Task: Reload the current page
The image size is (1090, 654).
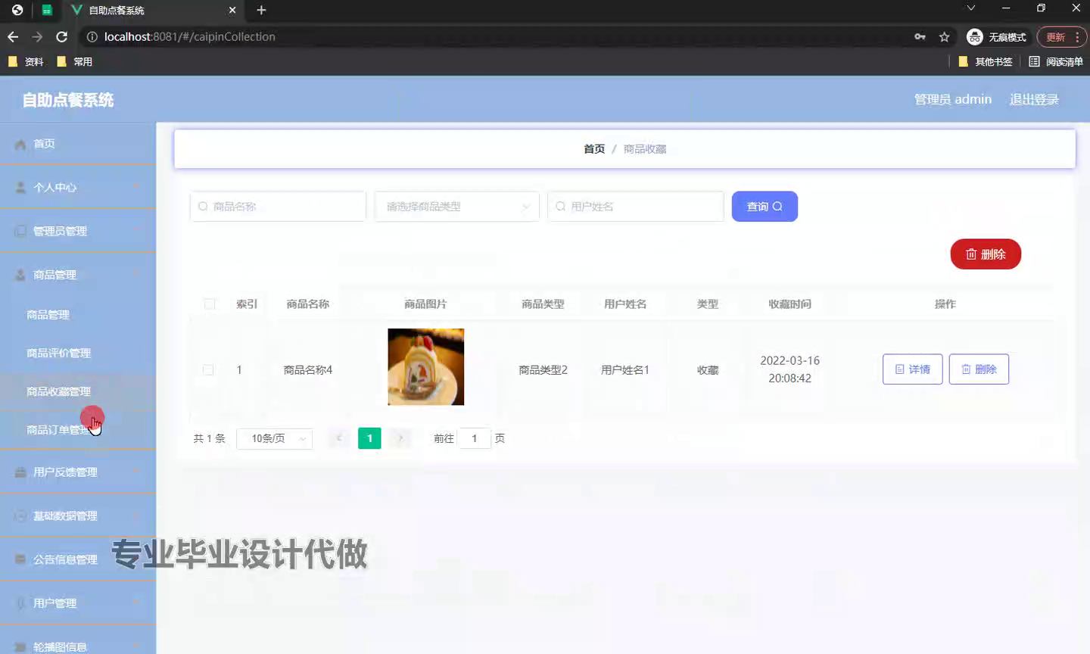Action: 62,36
